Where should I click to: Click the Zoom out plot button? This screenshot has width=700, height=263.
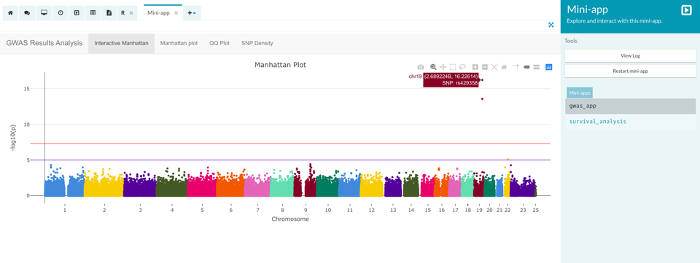click(485, 67)
